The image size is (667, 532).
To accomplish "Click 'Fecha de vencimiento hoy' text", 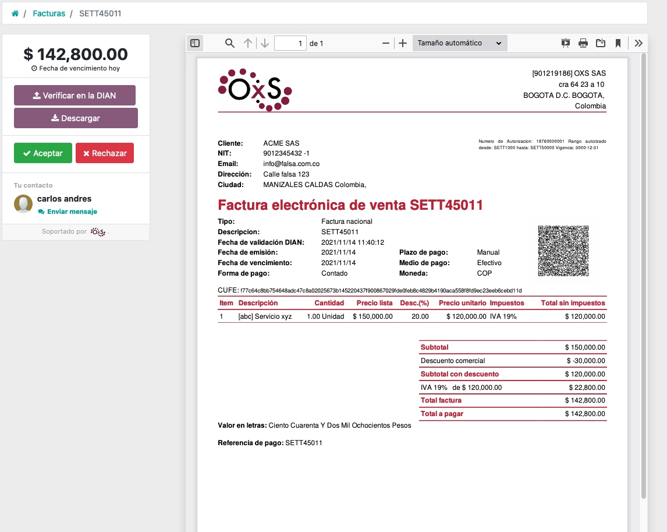I will [x=76, y=68].
